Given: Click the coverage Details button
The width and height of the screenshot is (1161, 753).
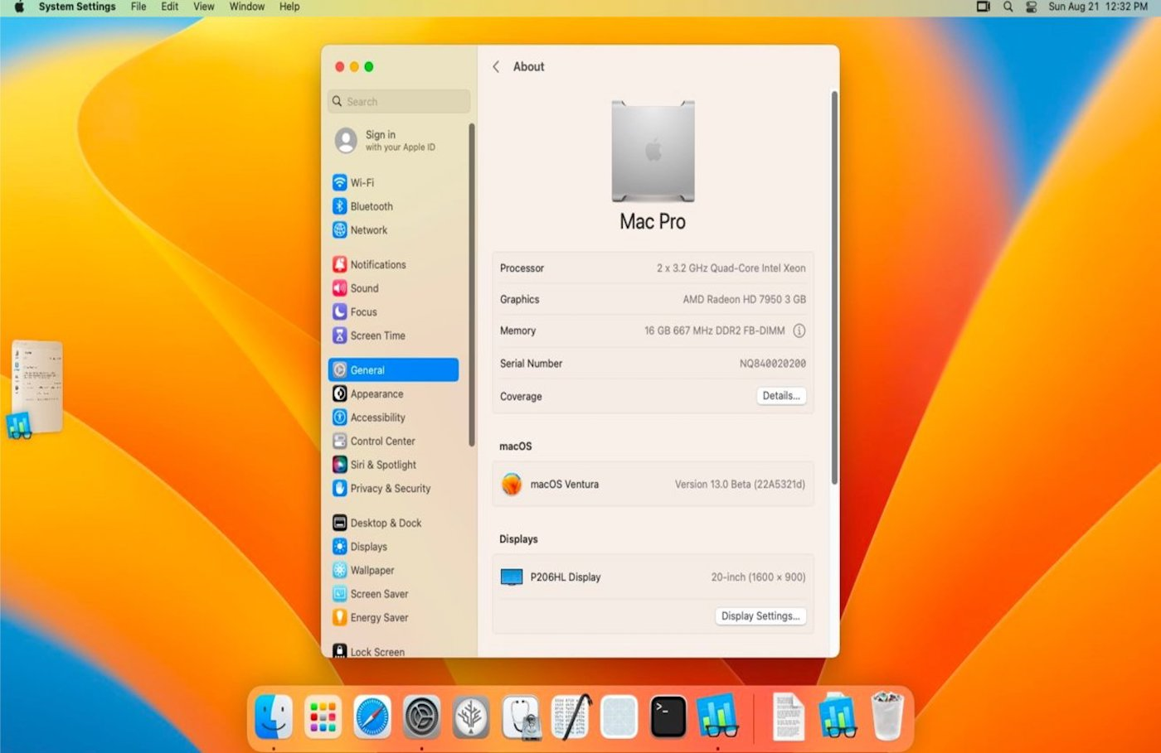Looking at the screenshot, I should coord(780,396).
